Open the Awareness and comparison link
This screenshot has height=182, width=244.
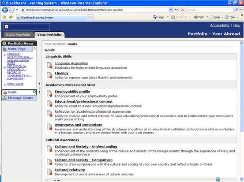click(x=79, y=125)
